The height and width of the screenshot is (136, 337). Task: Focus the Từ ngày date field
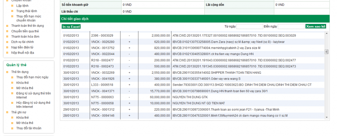[x=249, y=26]
